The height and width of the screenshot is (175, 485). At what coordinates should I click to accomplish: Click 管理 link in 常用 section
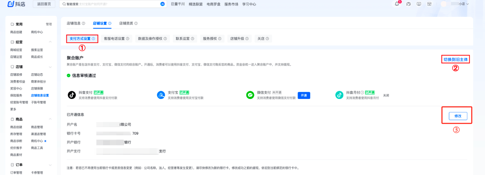49,24
